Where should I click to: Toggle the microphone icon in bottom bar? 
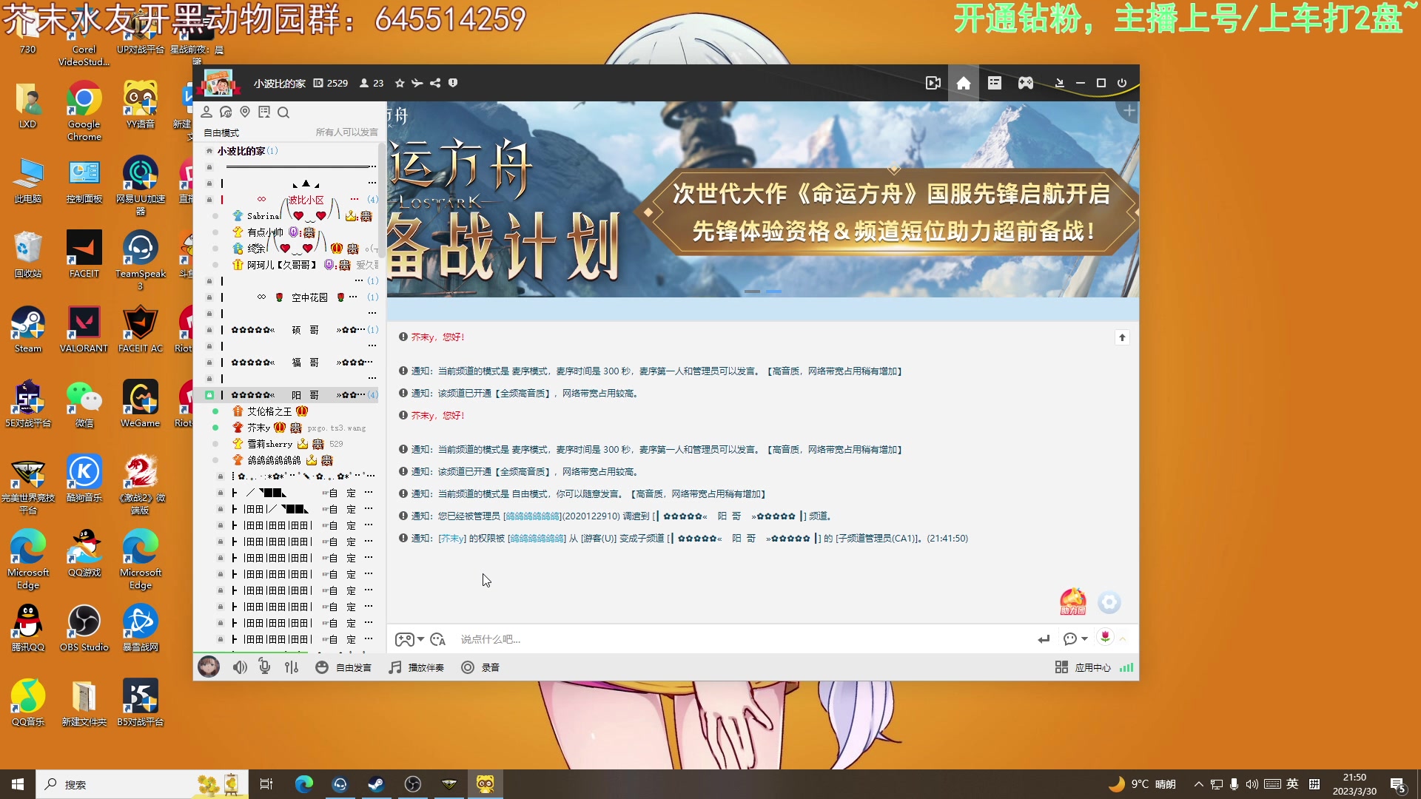coord(264,667)
